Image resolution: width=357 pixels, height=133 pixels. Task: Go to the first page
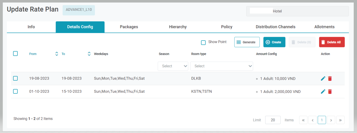click(x=303, y=120)
